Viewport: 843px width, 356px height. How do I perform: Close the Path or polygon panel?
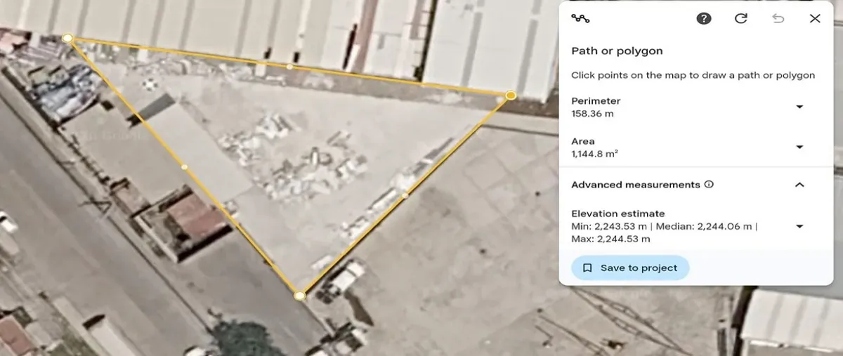click(815, 19)
